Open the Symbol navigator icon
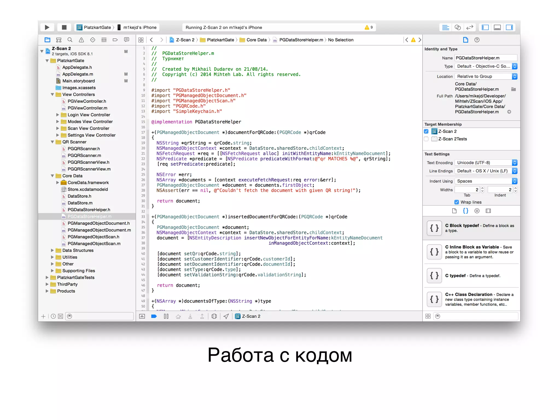This screenshot has width=560, height=420. 59,40
